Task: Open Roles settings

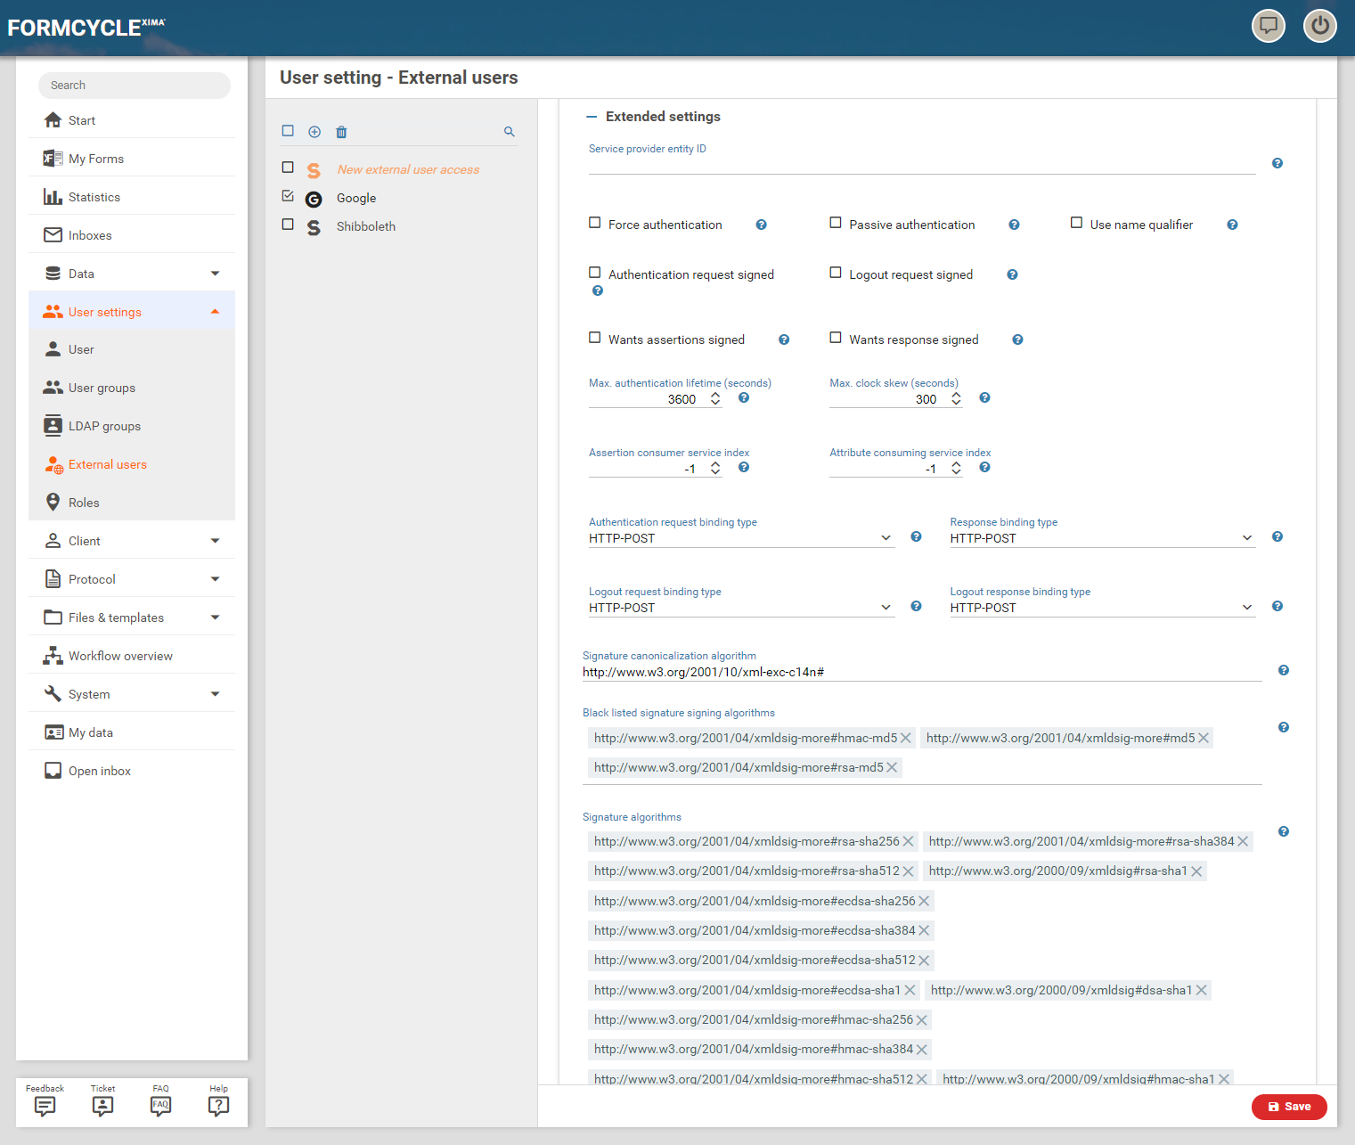Action: [x=132, y=503]
